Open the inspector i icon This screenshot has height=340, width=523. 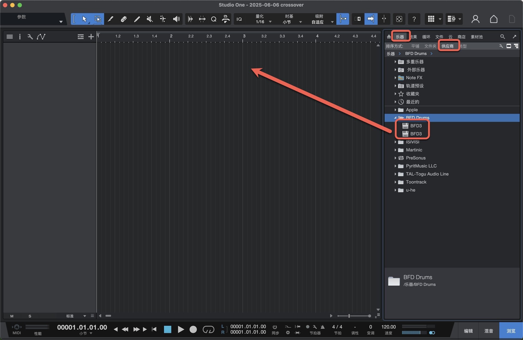pyautogui.click(x=20, y=36)
